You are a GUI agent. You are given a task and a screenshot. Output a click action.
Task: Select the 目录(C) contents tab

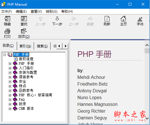tap(8, 46)
